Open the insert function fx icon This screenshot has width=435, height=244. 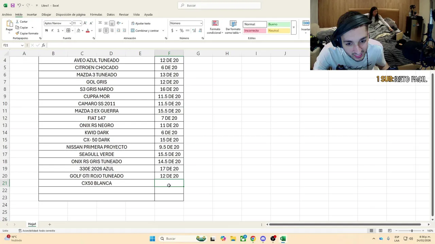pyautogui.click(x=43, y=45)
